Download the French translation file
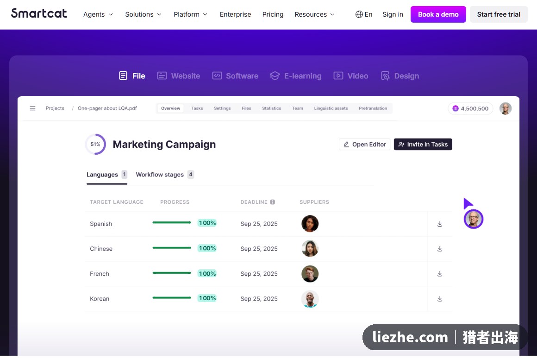The image size is (537, 358). click(x=440, y=274)
